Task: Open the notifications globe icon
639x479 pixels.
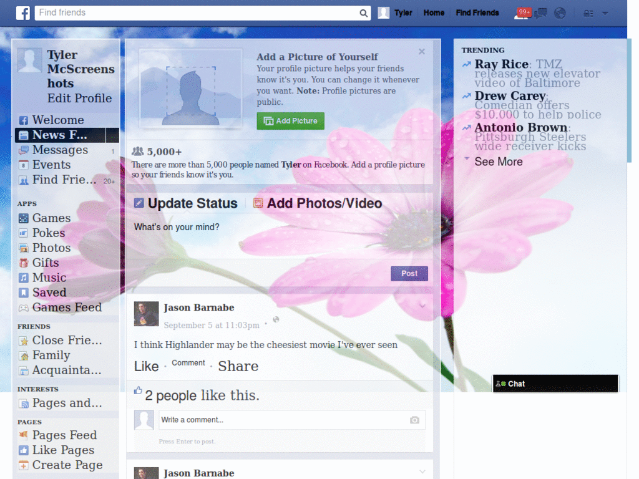Action: (x=560, y=14)
